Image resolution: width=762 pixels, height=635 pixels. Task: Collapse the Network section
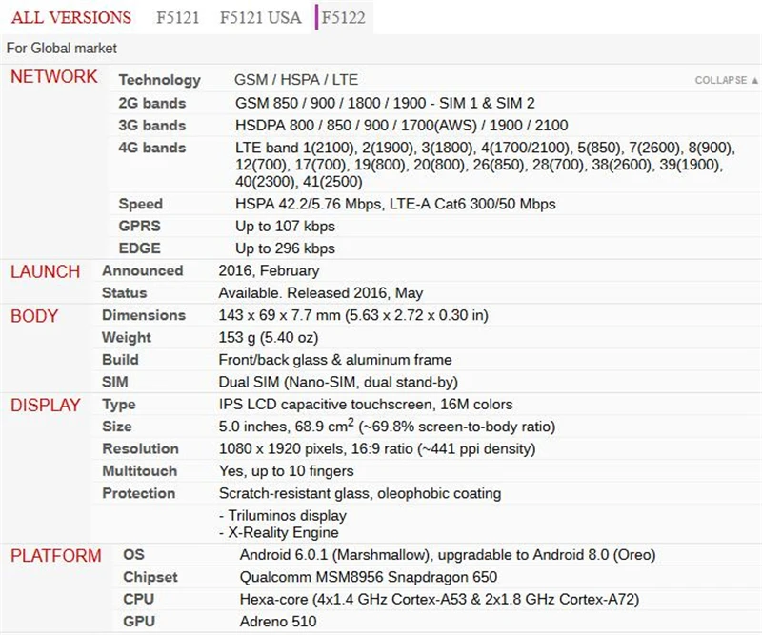tap(726, 80)
